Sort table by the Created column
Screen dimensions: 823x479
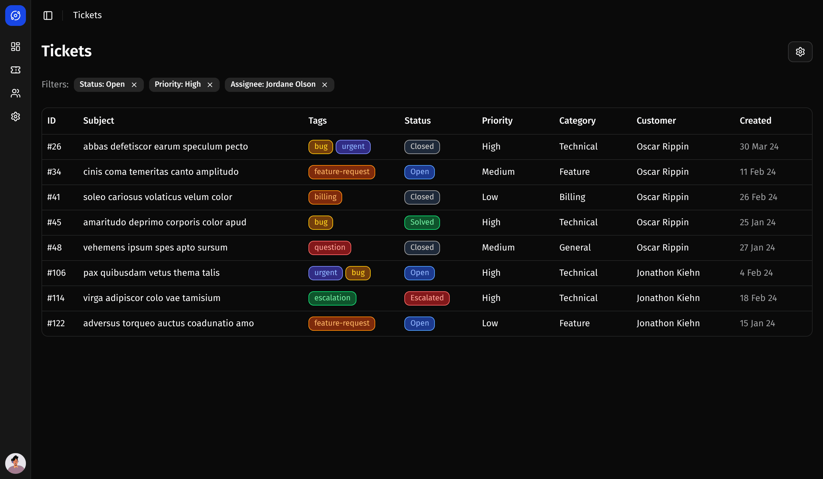pos(755,120)
